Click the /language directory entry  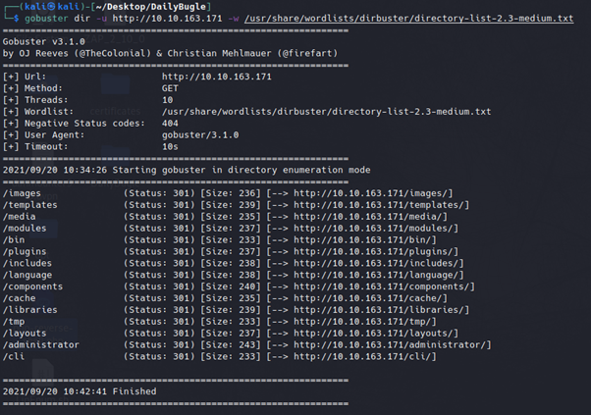point(27,275)
